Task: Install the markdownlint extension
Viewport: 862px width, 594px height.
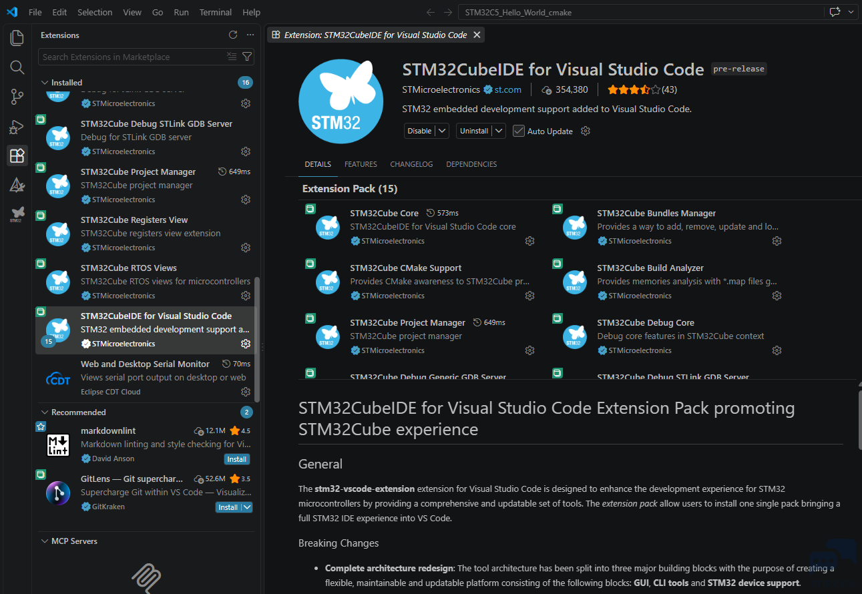Action: (237, 459)
